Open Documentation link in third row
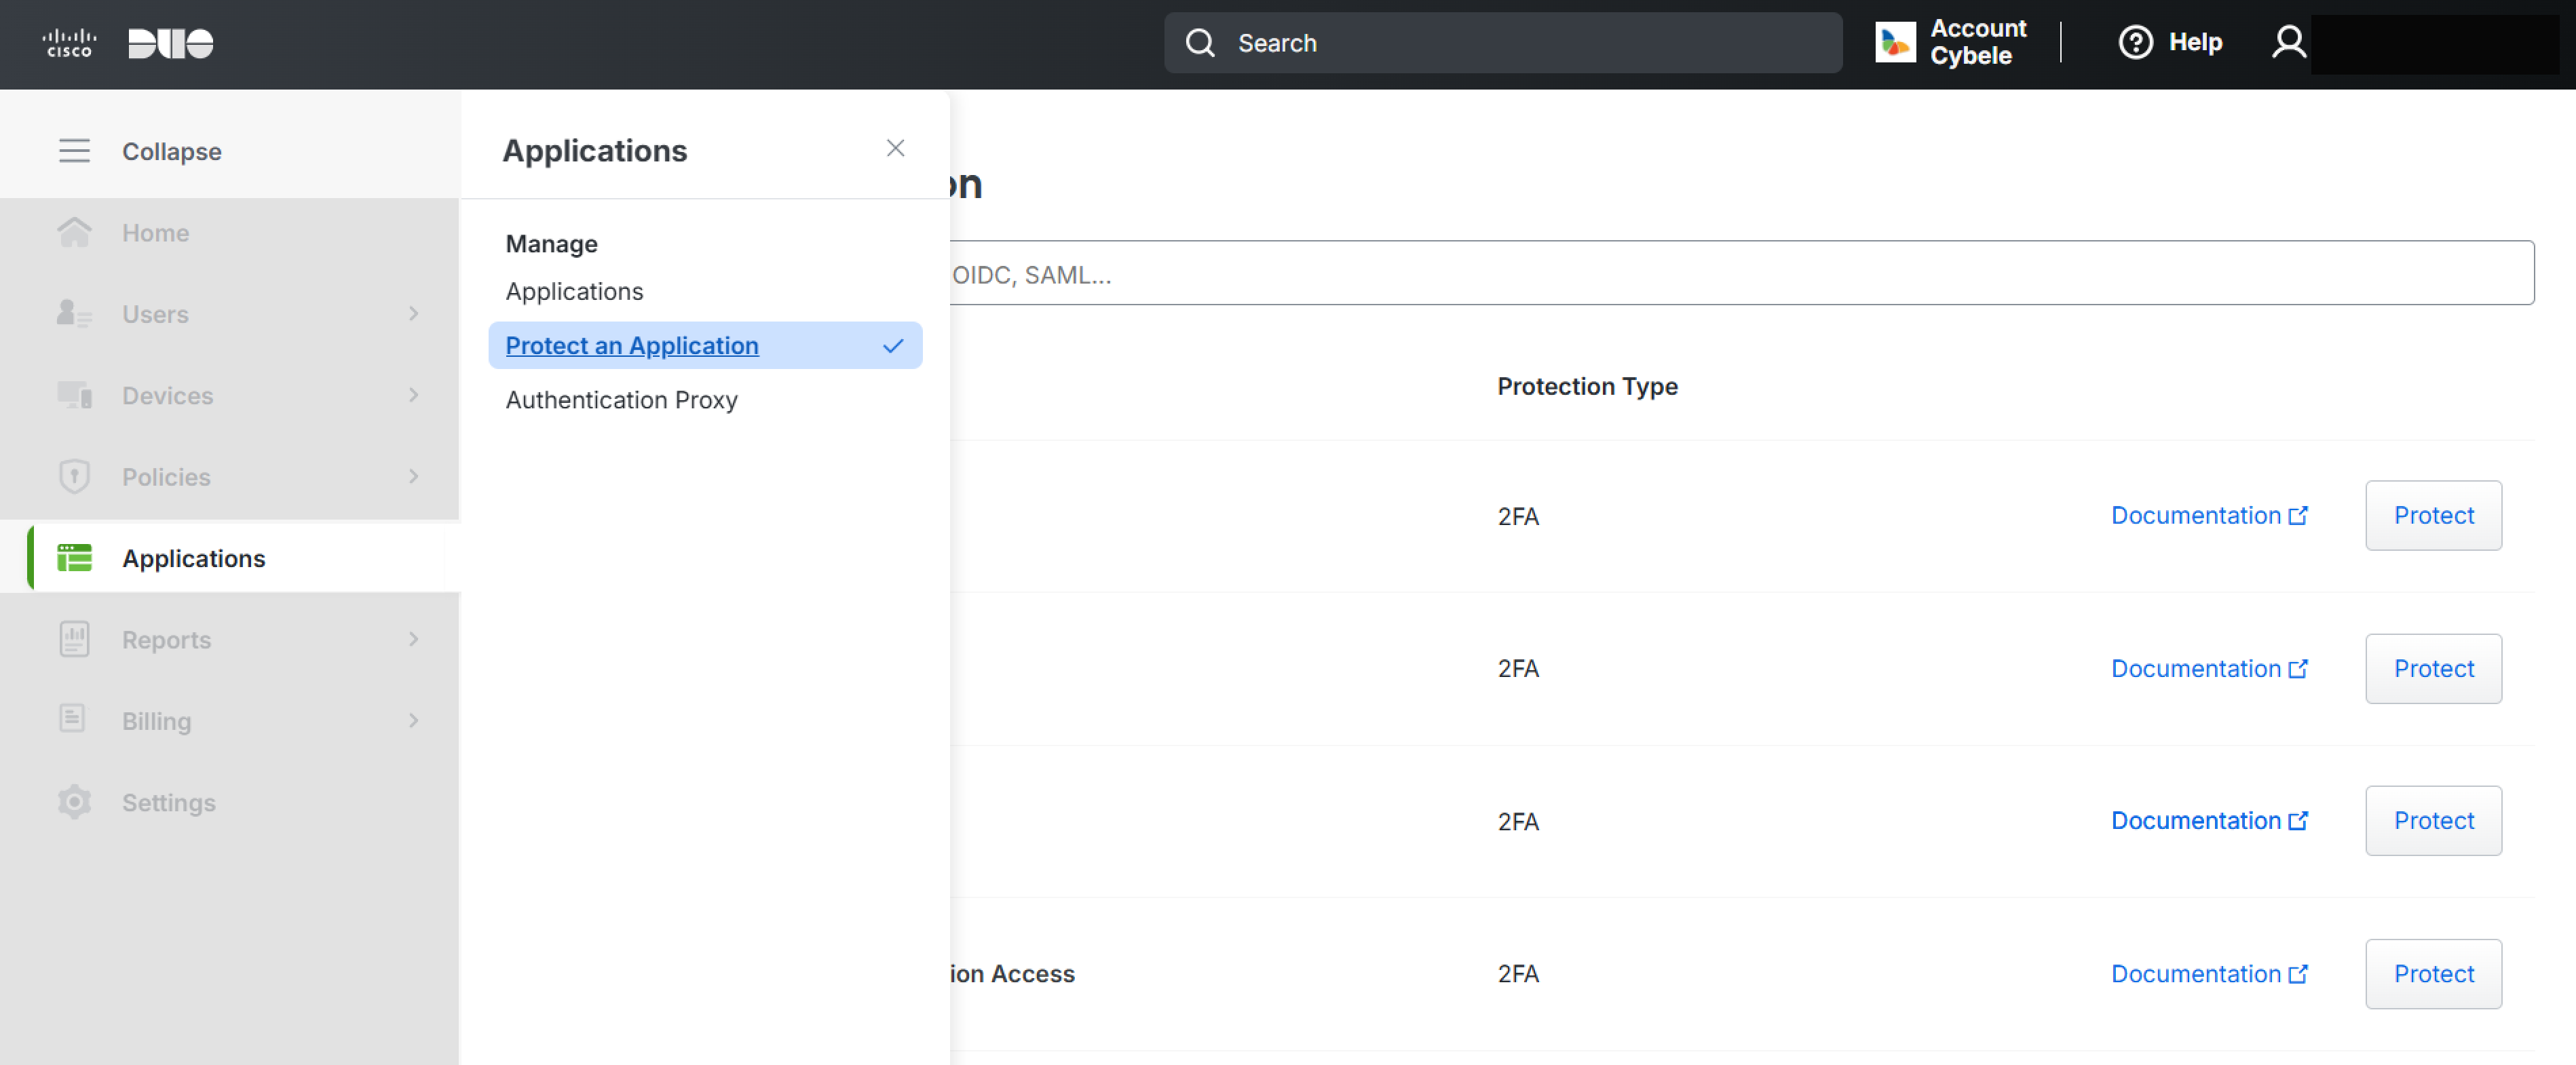 (x=2209, y=821)
